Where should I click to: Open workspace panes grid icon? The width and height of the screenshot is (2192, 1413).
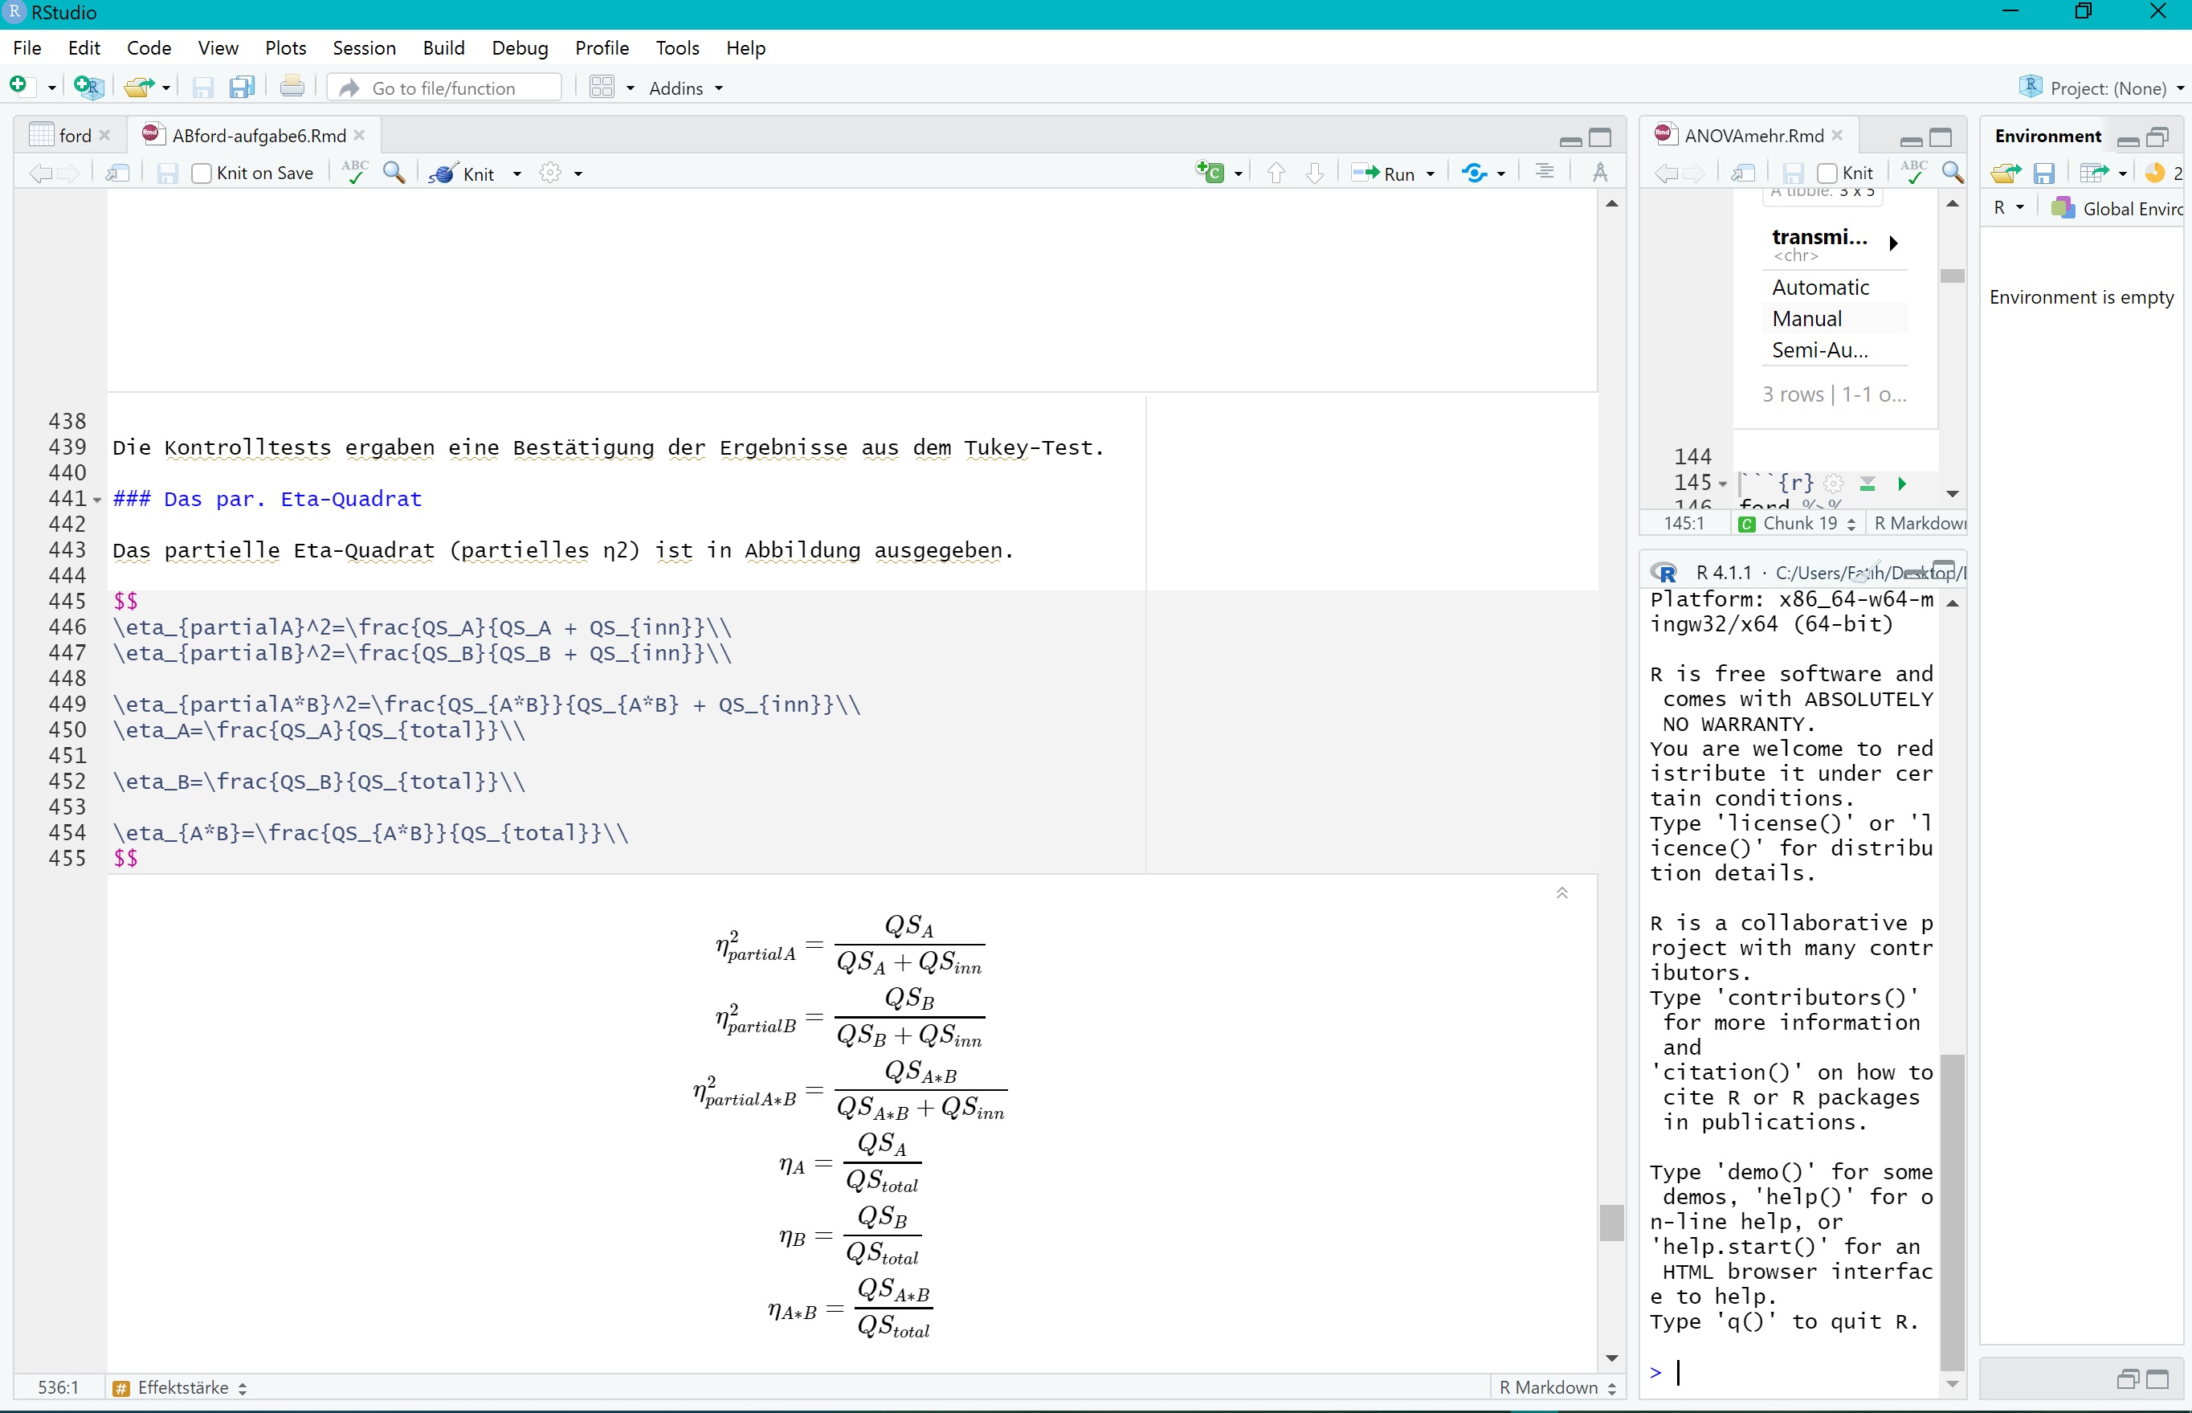[602, 88]
